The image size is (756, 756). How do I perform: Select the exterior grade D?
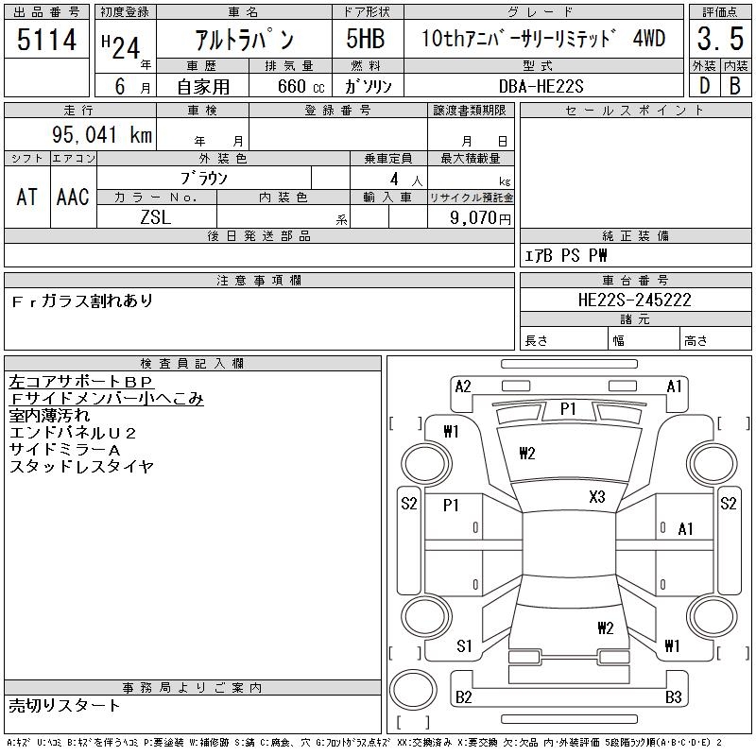704,86
